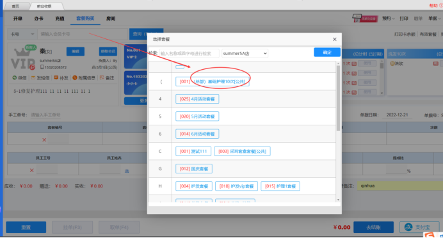Pick the [012] 国庆套餐 package
The image size is (443, 238).
coord(194,169)
